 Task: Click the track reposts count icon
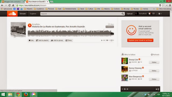(112, 40)
